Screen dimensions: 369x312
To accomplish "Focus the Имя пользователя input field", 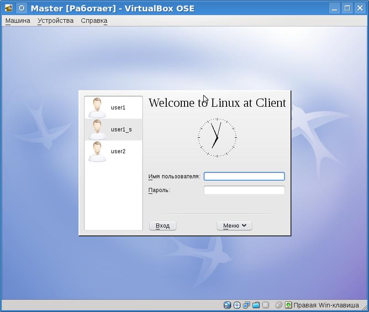I will pos(244,177).
